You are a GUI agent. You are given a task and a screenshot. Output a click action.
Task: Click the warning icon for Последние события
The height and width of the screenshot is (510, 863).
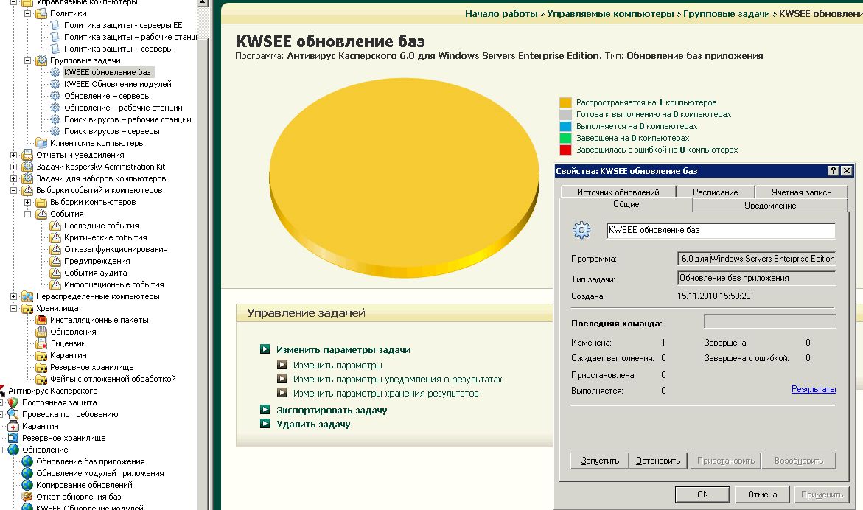point(55,226)
